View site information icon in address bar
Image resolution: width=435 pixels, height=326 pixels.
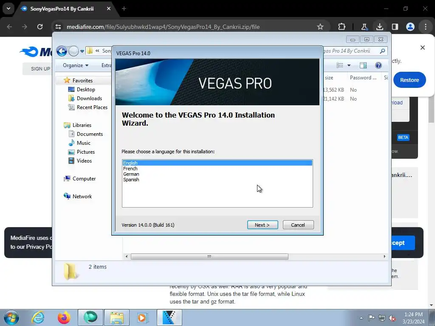[x=58, y=27]
